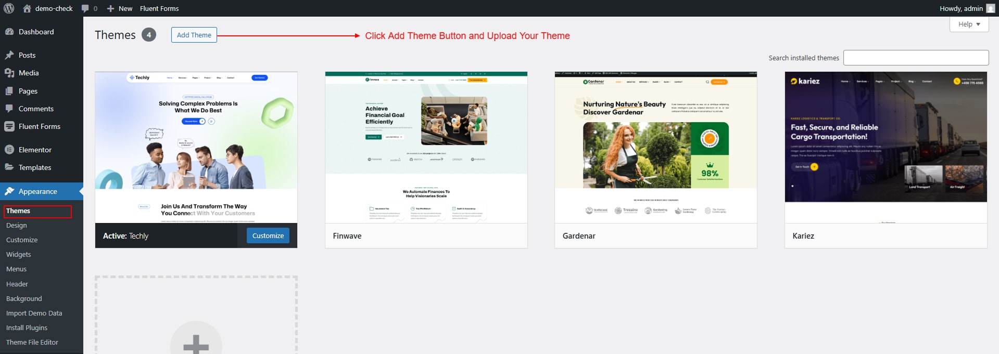Open the Widgets submenu item

click(19, 255)
